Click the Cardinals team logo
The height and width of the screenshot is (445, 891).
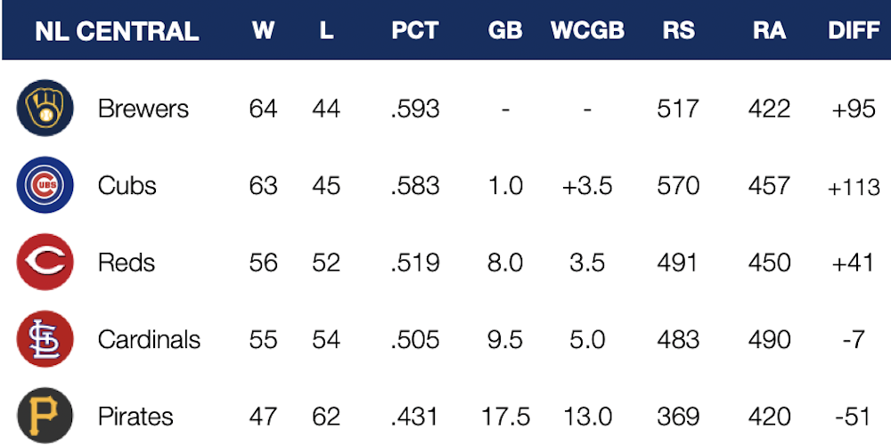pos(42,340)
